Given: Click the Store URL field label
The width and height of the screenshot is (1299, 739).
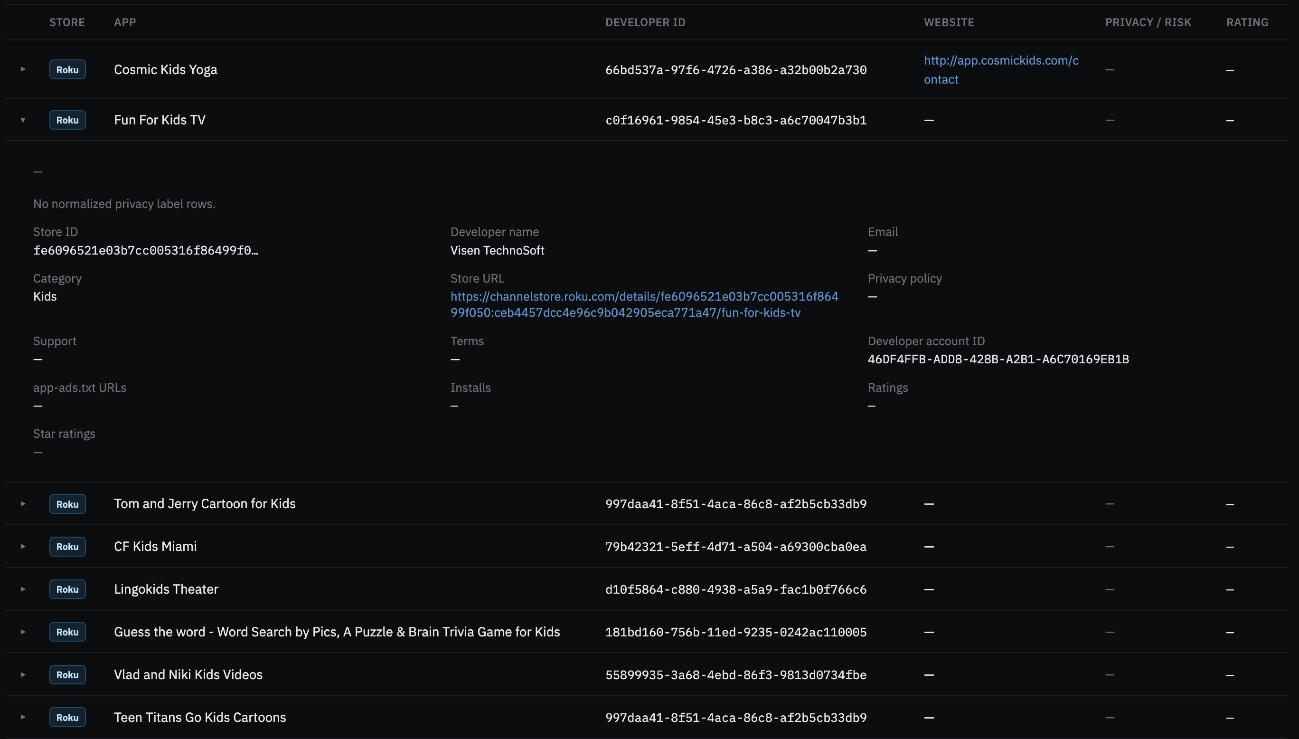Looking at the screenshot, I should 477,278.
